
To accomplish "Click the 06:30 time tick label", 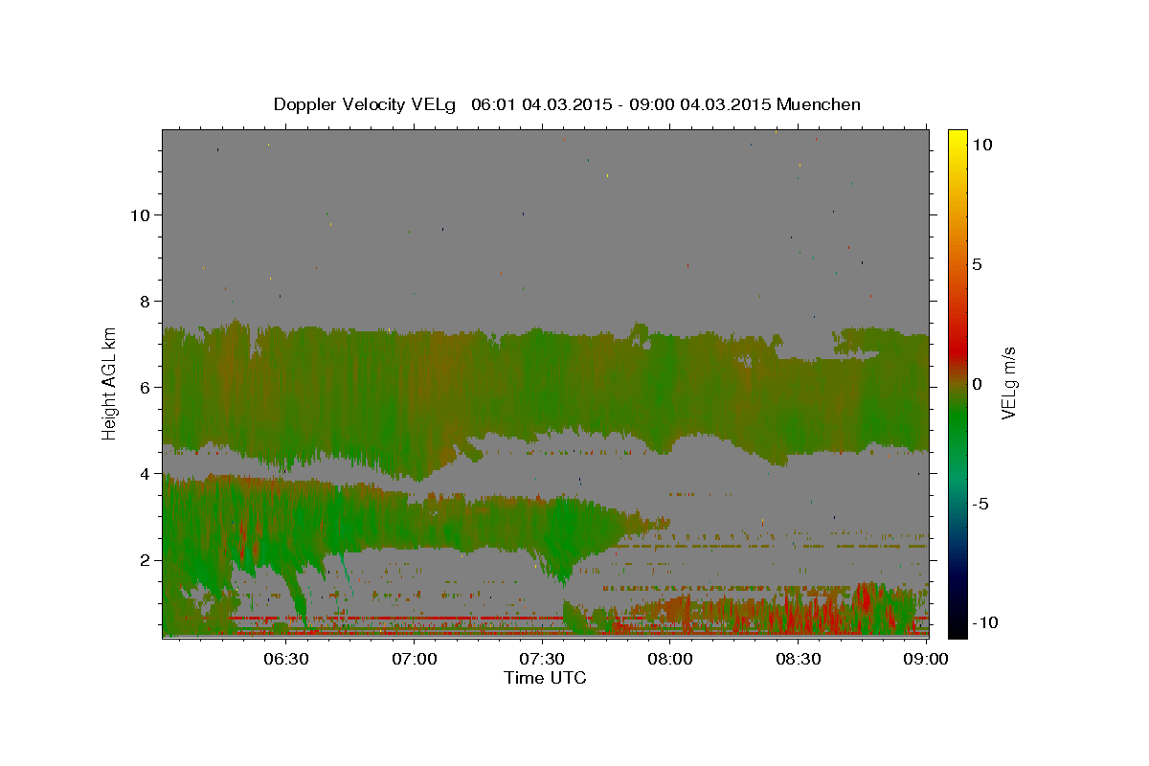I will pyautogui.click(x=286, y=659).
